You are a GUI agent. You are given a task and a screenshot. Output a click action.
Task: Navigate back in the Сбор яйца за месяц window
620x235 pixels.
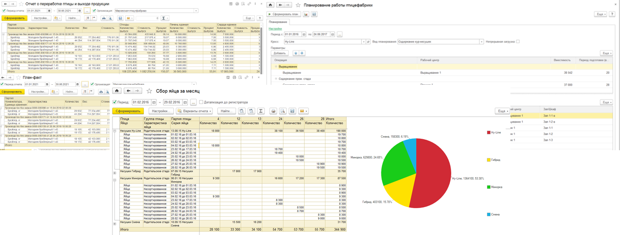(x=128, y=91)
